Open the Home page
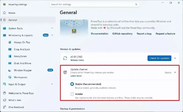Viewport: 183px width, 112px height. pyautogui.click(x=28, y=13)
